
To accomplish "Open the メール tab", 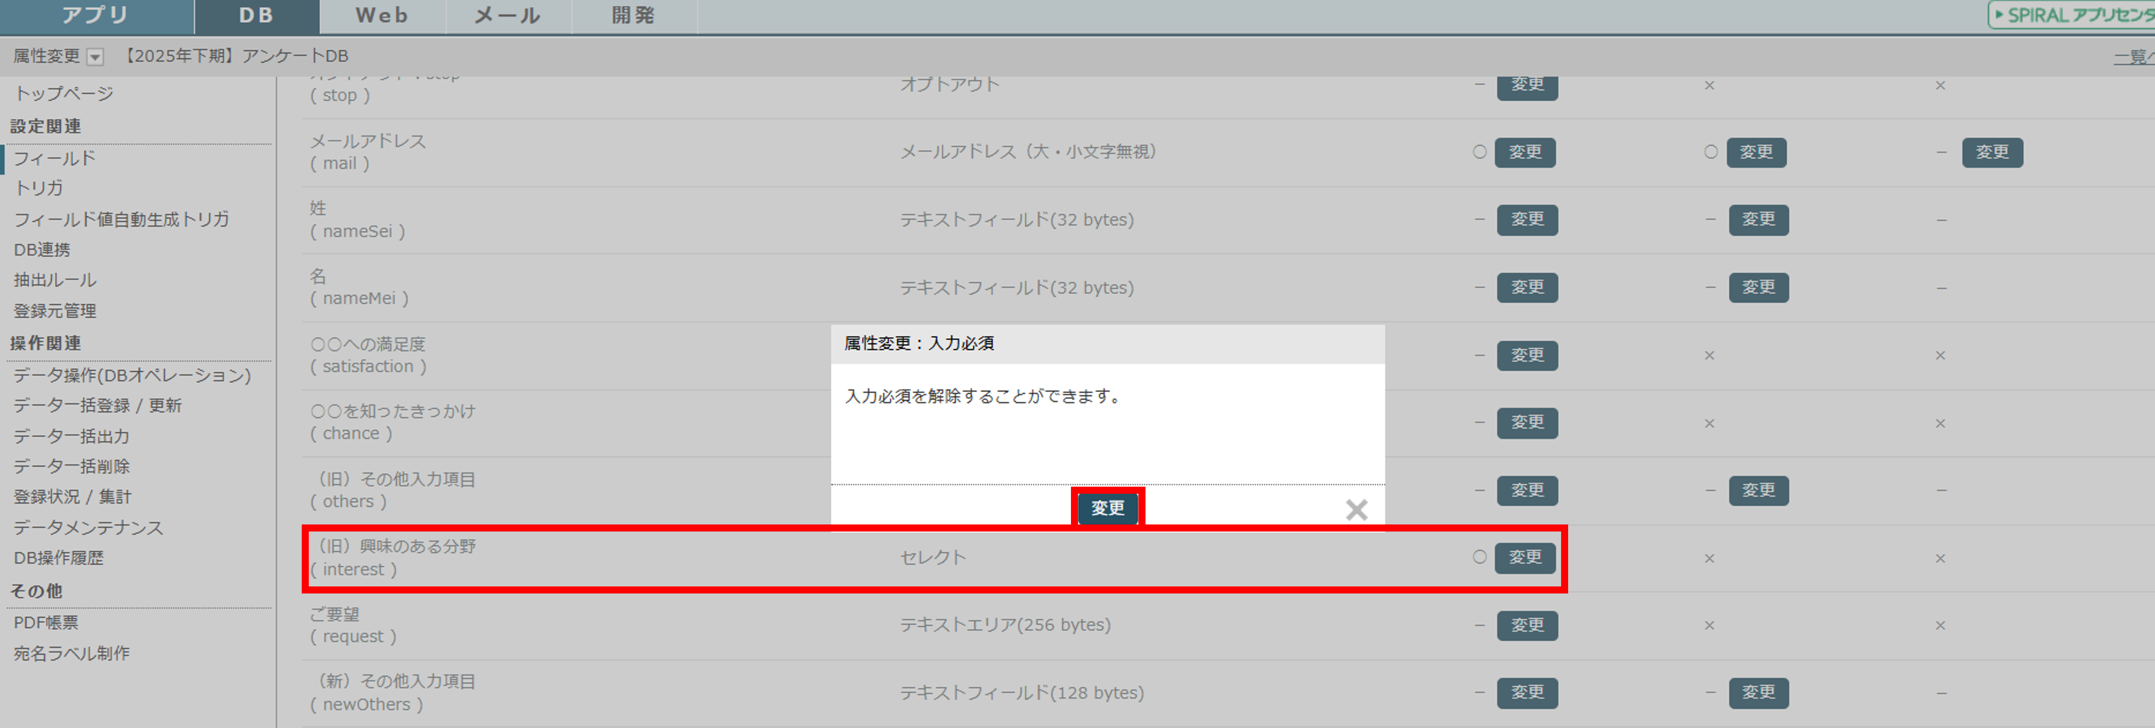I will pyautogui.click(x=508, y=16).
